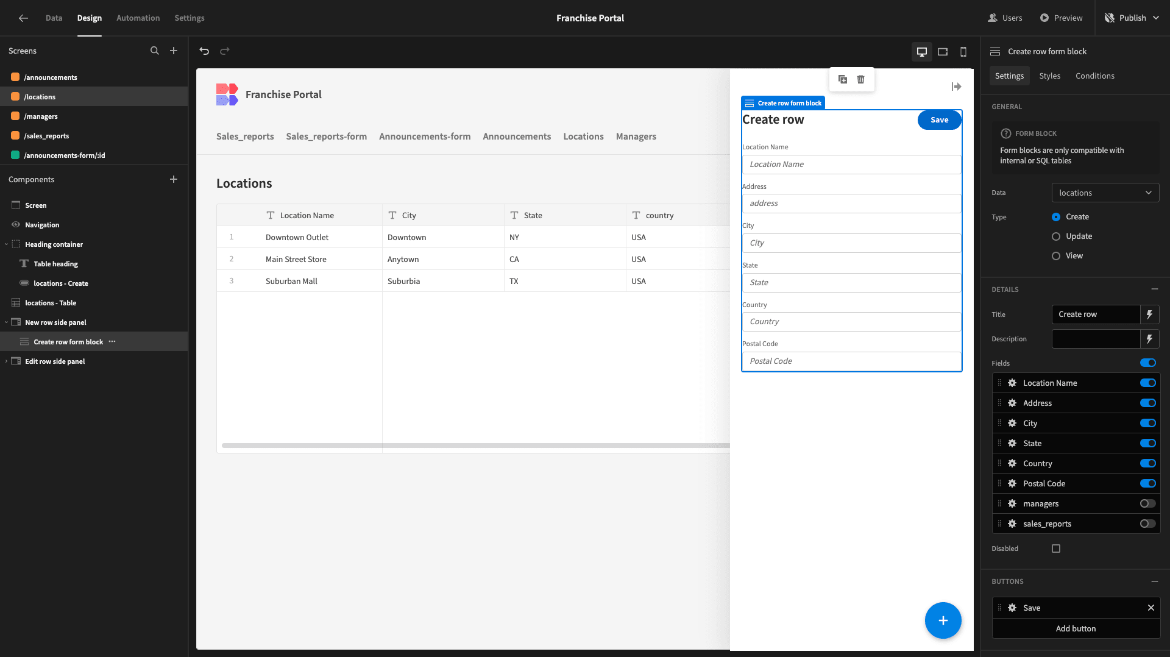Open Save button settings gear
The width and height of the screenshot is (1170, 657).
tap(1012, 608)
